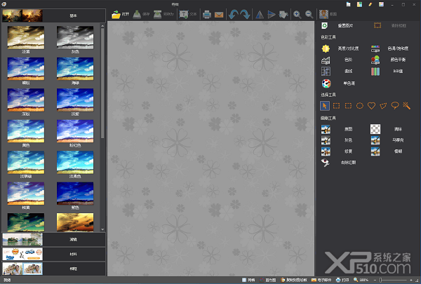Zoom in with the plus magnifier

point(298,14)
